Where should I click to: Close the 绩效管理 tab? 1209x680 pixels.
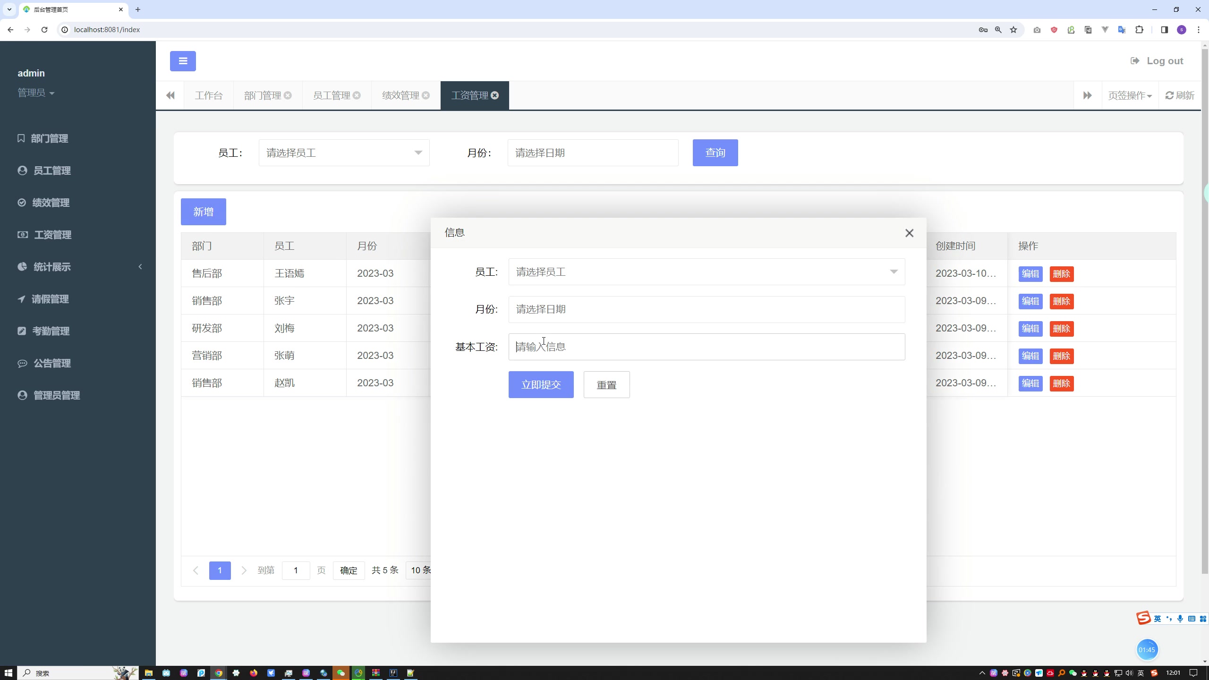tap(426, 95)
